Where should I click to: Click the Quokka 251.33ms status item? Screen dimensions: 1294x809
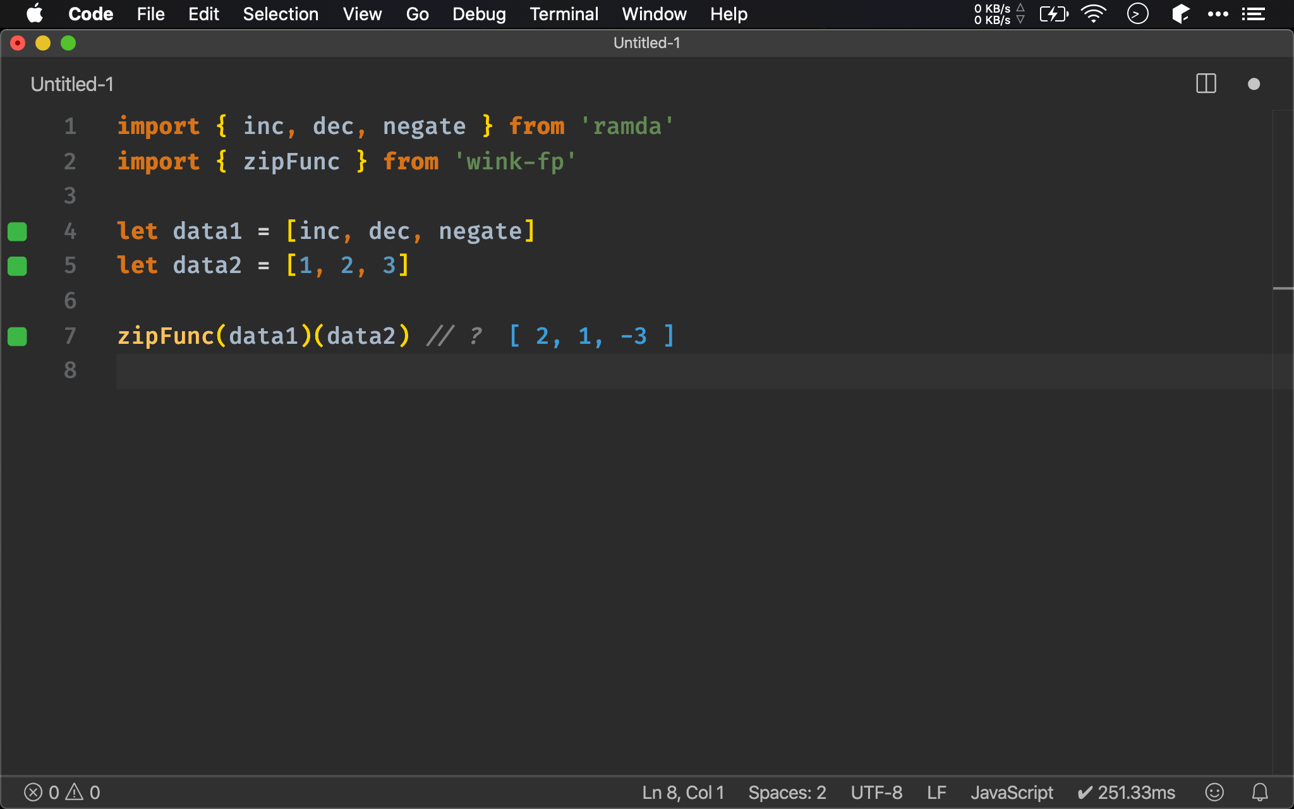point(1126,793)
